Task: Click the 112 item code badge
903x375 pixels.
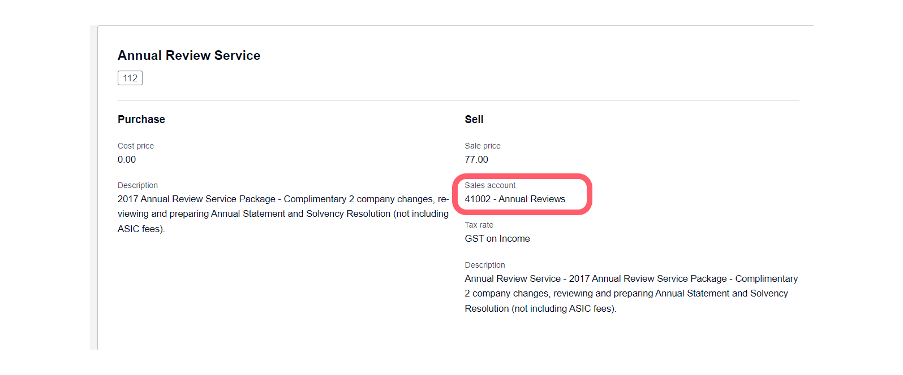Action: click(x=130, y=77)
